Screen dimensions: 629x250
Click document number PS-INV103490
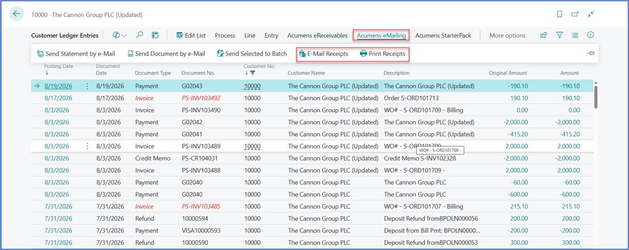(x=201, y=110)
